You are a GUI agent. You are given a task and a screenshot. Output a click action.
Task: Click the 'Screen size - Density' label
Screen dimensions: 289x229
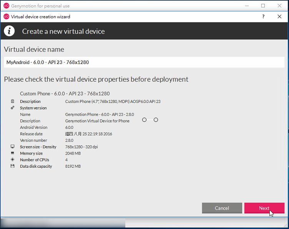[38, 147]
